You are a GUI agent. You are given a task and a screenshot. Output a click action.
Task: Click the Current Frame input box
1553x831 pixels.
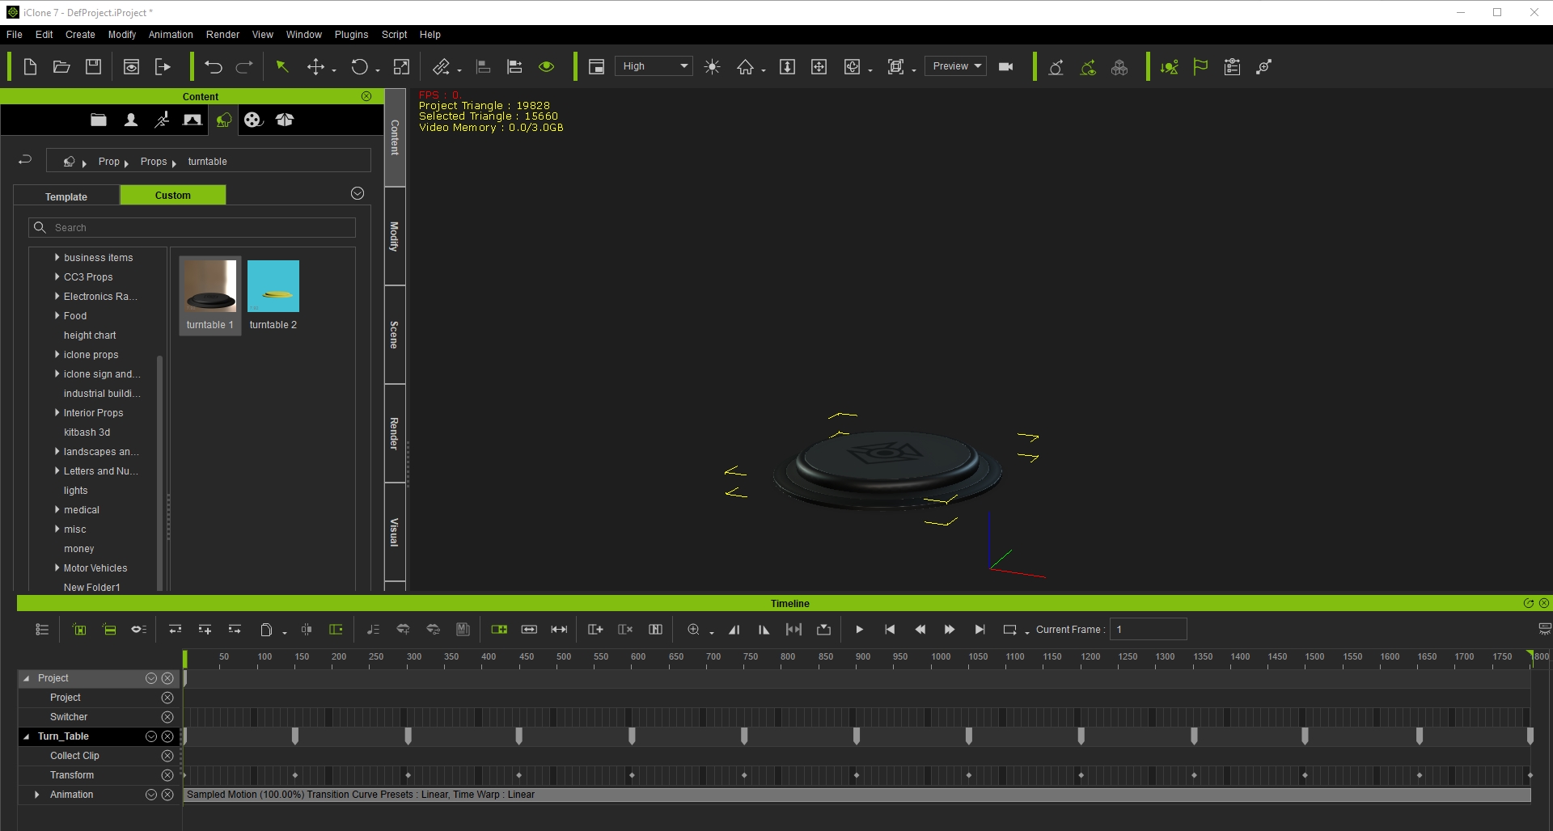[x=1149, y=630]
